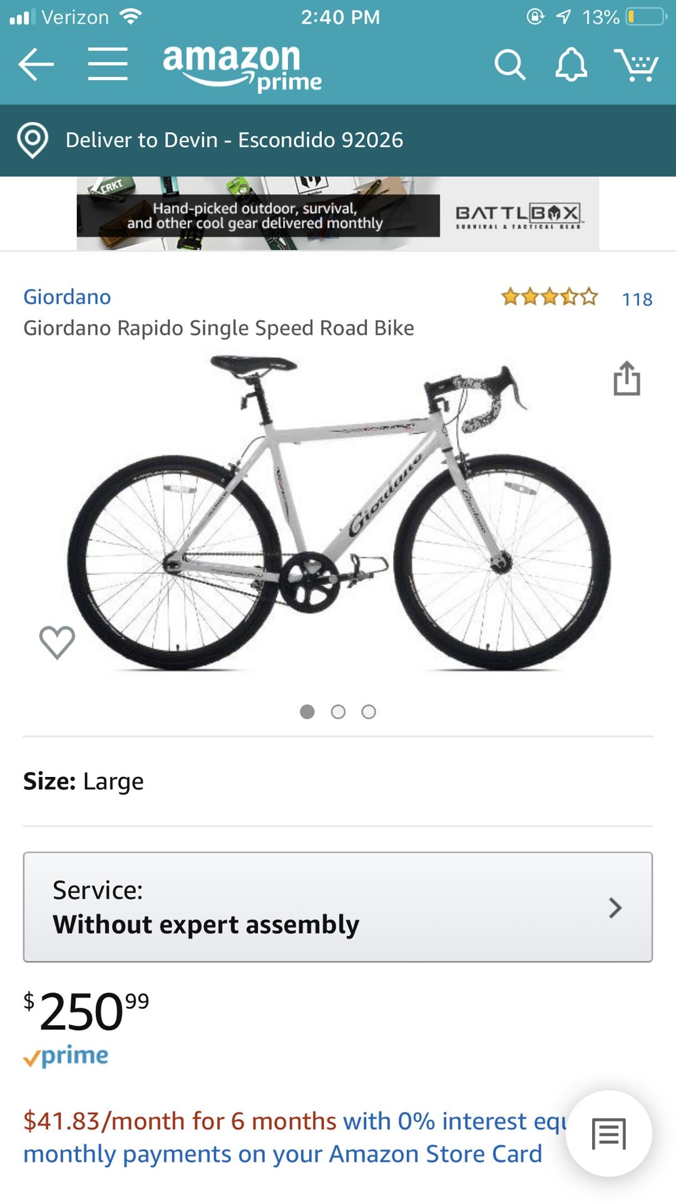This screenshot has width=676, height=1203.
Task: Open notifications bell
Action: (x=571, y=65)
